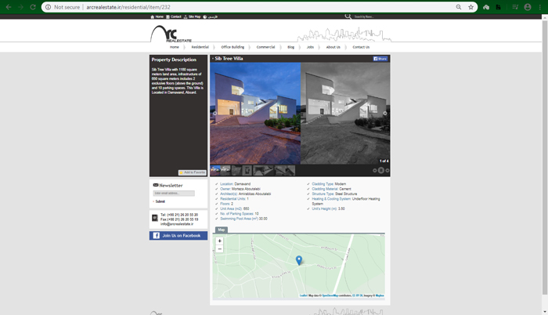The image size is (548, 315).
Task: Select the fourth gallery thumbnail
Action: [247, 171]
